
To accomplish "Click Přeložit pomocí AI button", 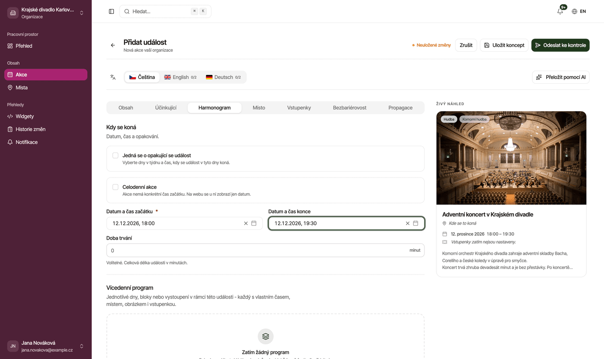I will pos(561,77).
